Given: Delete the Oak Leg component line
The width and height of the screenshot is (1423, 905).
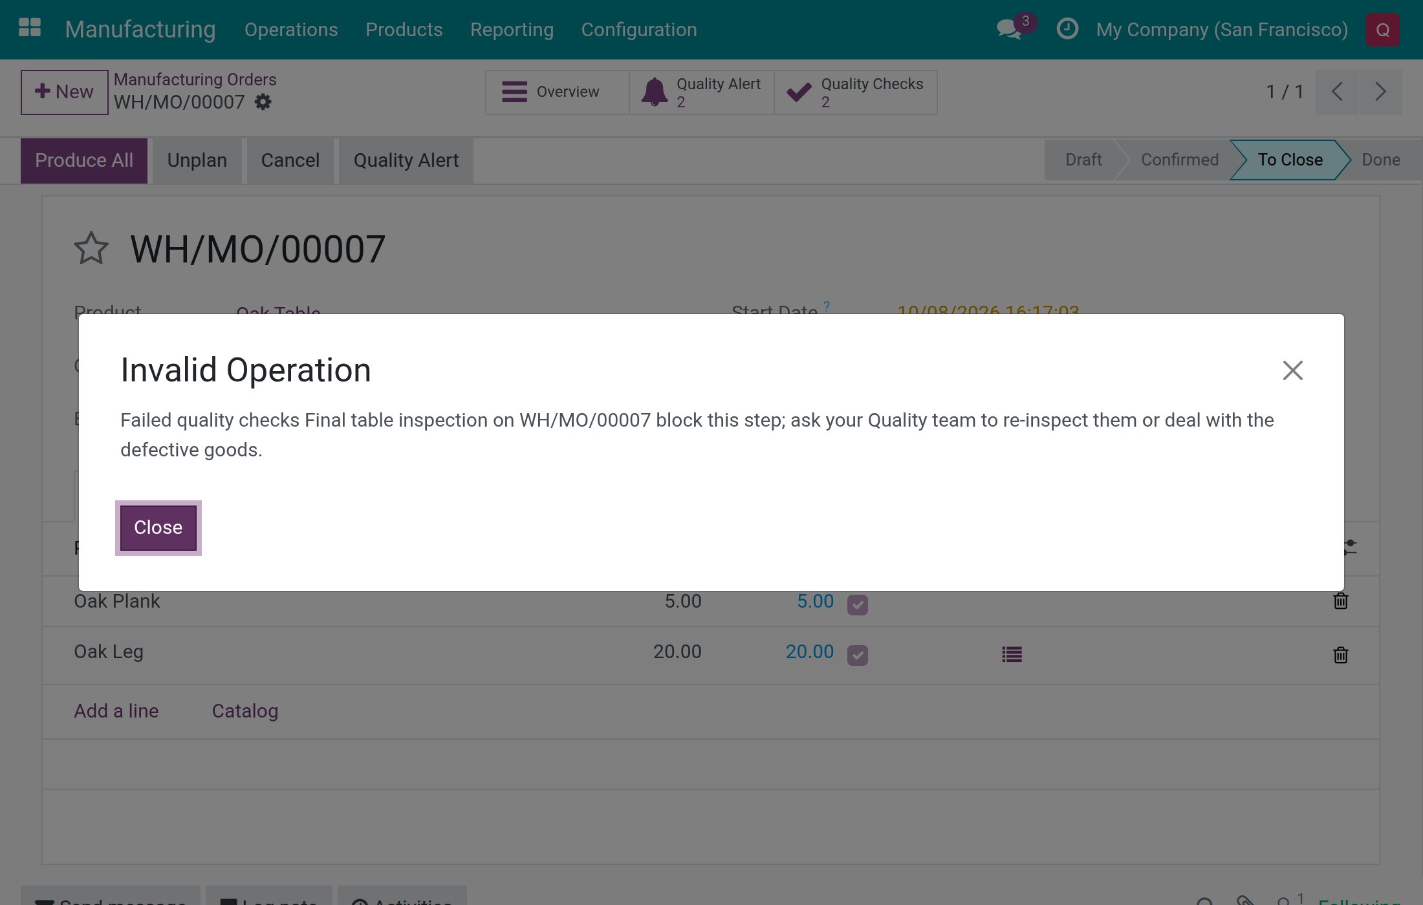Looking at the screenshot, I should (x=1341, y=655).
